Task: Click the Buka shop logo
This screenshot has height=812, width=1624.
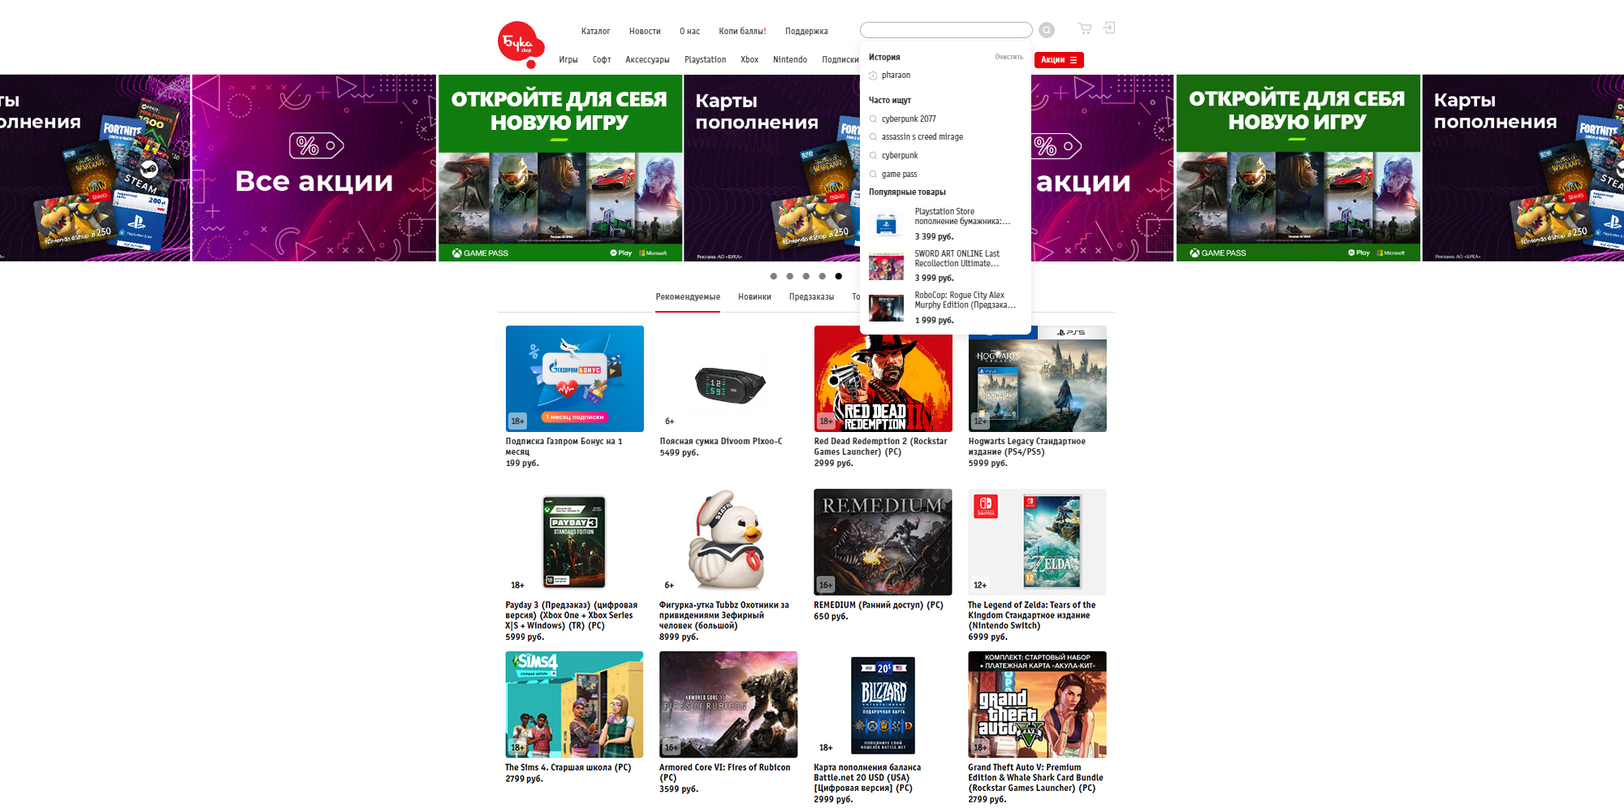Action: [x=520, y=44]
